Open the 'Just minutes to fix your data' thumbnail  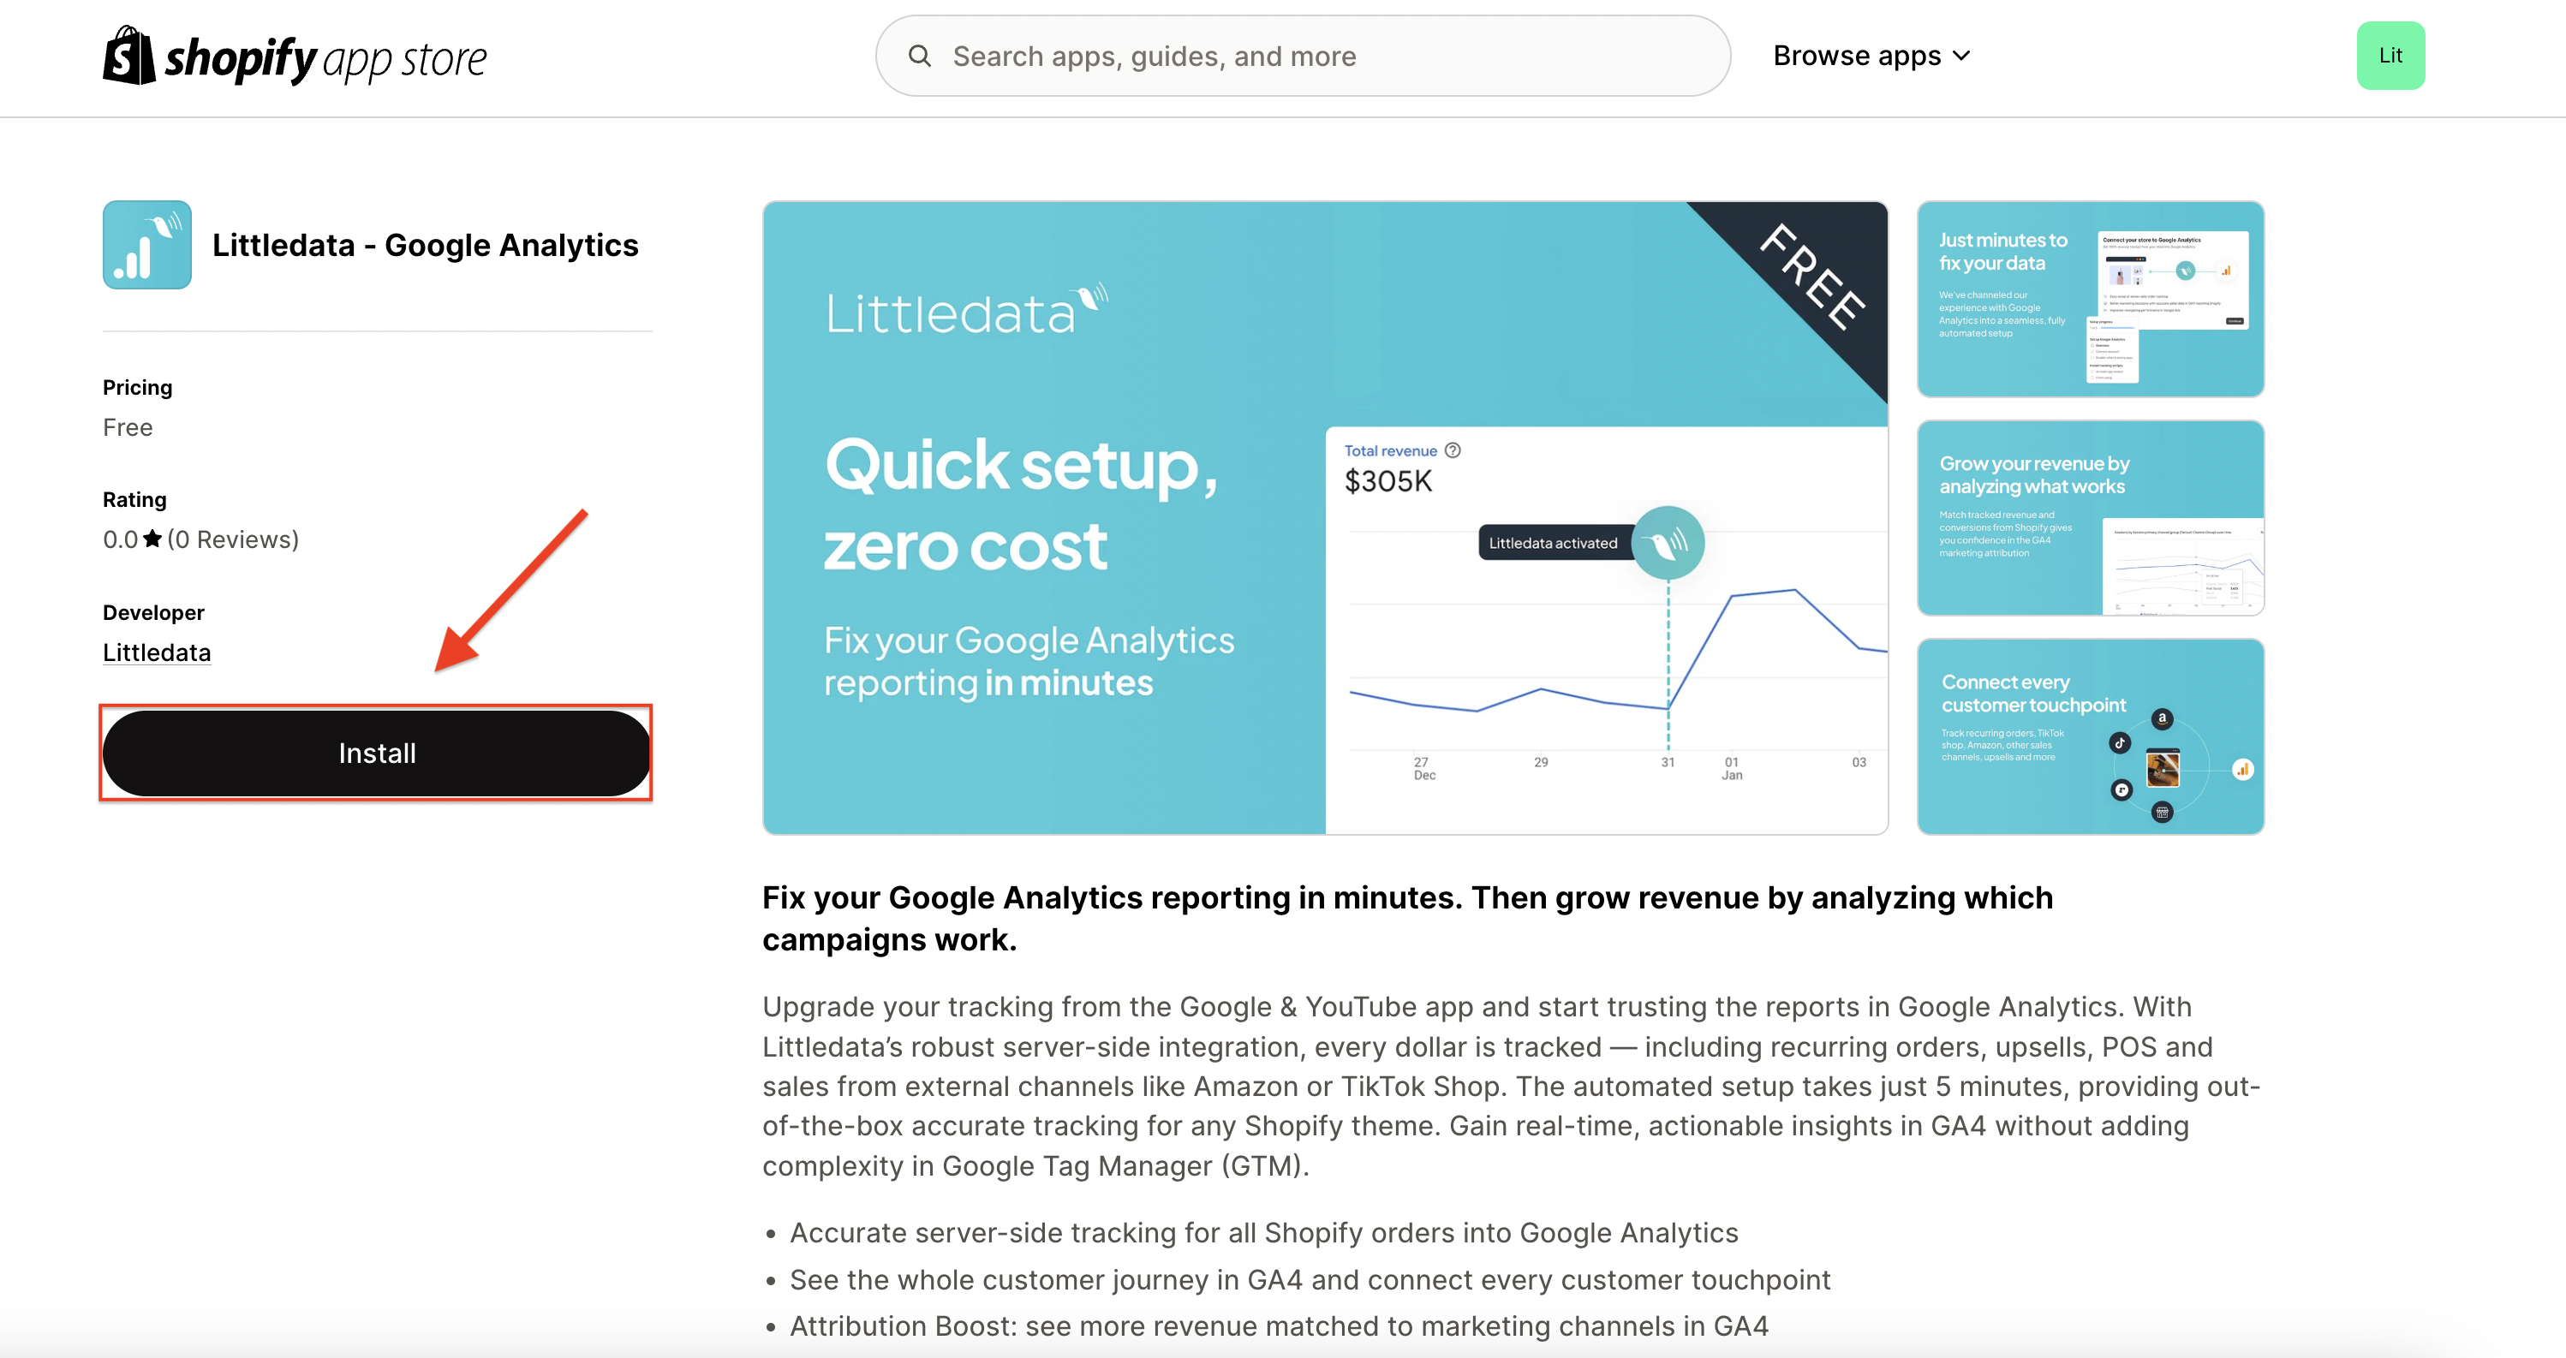2091,299
